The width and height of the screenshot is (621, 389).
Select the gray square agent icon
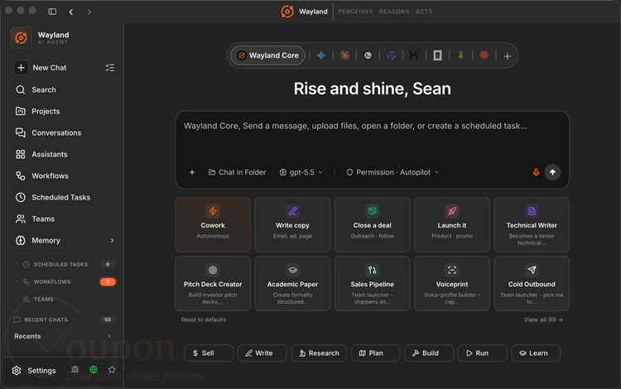click(x=438, y=55)
